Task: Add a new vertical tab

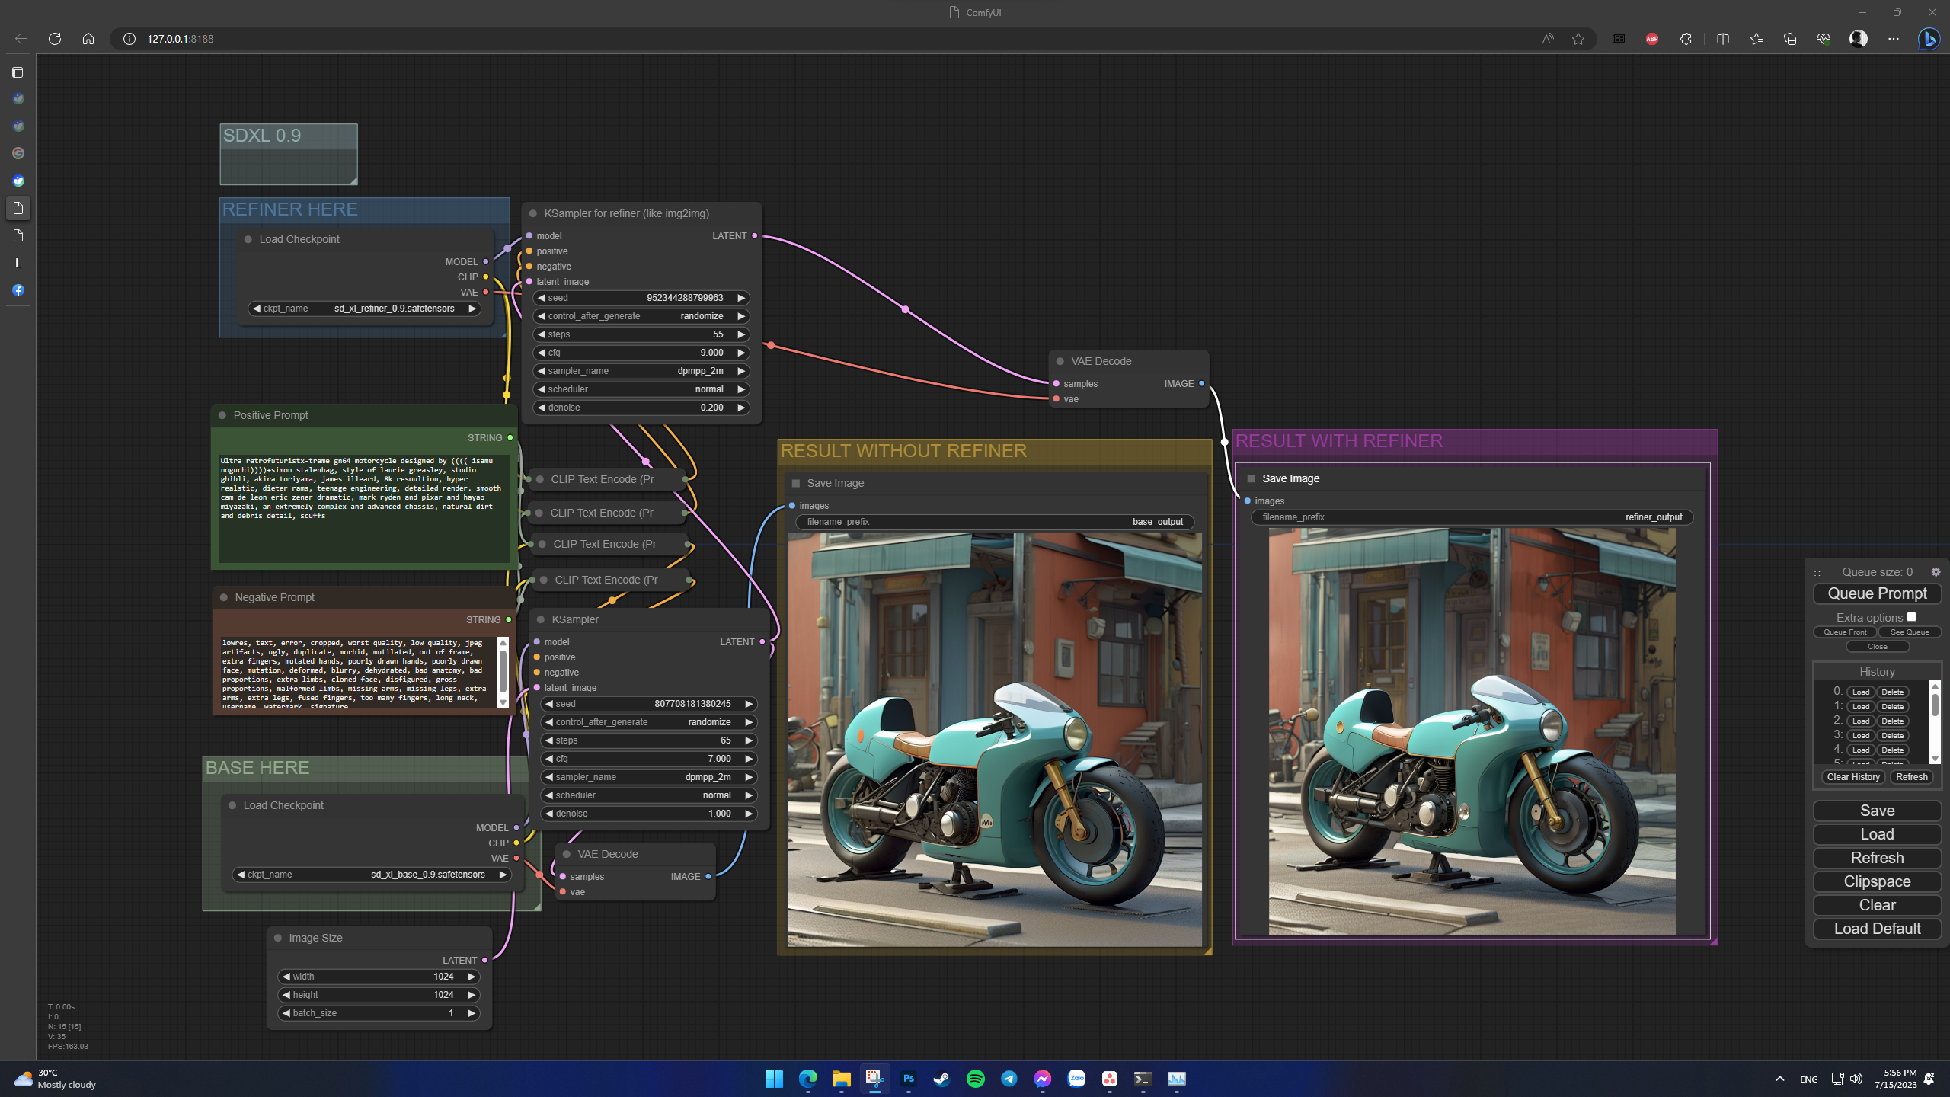Action: (18, 321)
